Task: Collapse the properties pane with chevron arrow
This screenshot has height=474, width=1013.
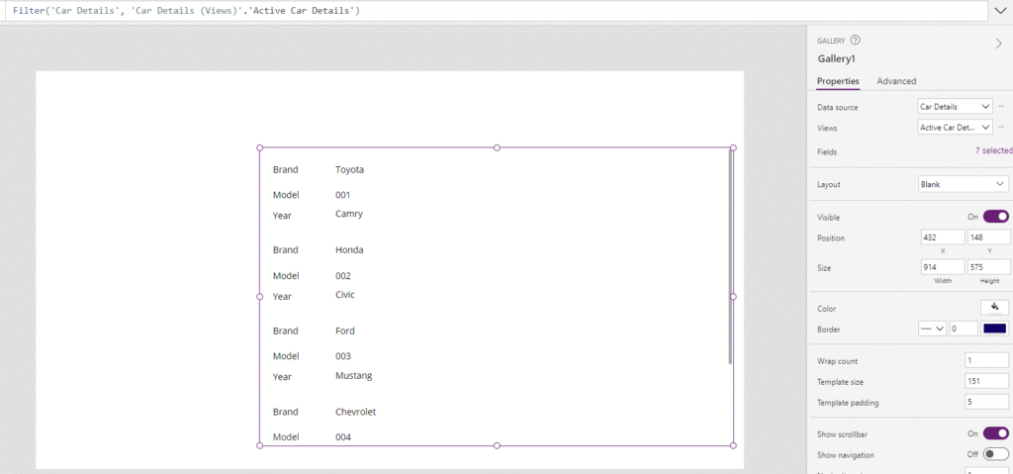Action: tap(999, 44)
